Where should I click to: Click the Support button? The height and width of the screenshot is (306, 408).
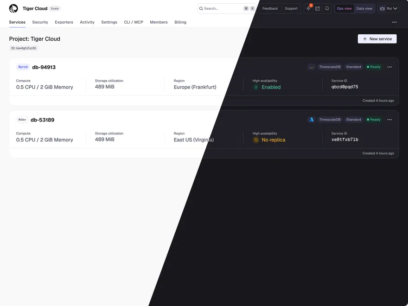coord(291,9)
